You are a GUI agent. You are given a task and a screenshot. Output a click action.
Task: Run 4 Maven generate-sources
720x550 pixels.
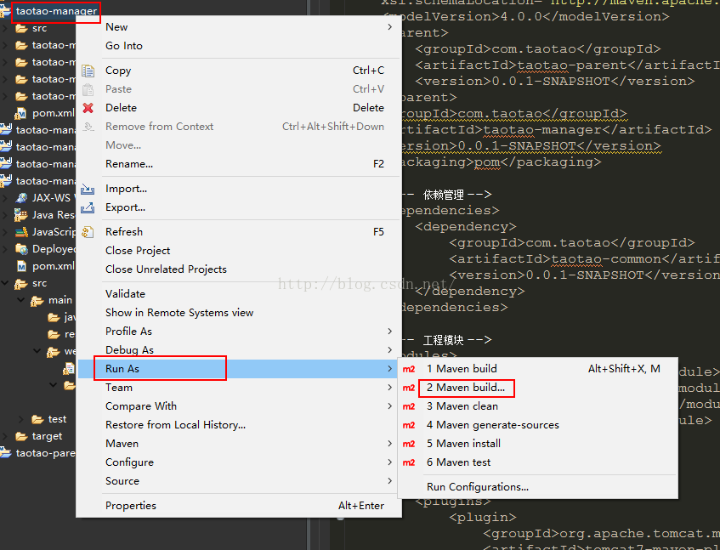[x=538, y=426]
